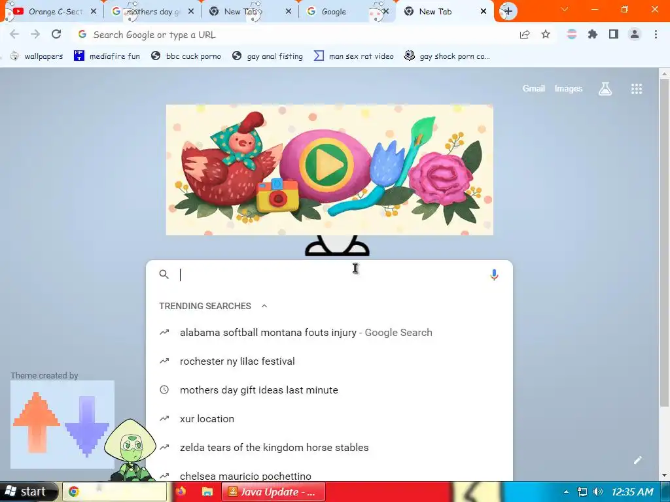This screenshot has height=502, width=670.
Task: Toggle the browser side panel
Action: pos(613,34)
